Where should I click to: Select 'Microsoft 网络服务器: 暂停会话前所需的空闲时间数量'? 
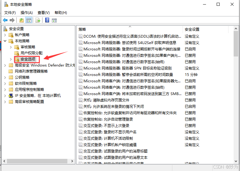[x=128, y=75]
